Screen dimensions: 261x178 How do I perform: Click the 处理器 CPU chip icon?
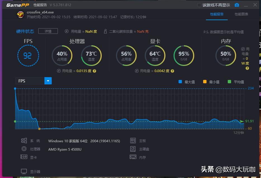[24, 149]
